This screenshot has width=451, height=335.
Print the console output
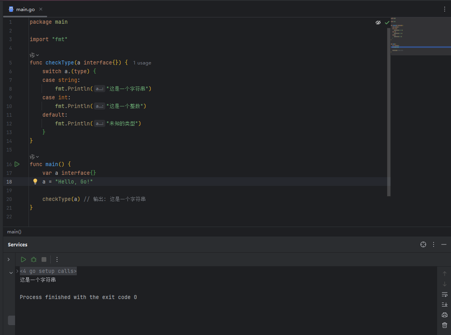pos(444,315)
